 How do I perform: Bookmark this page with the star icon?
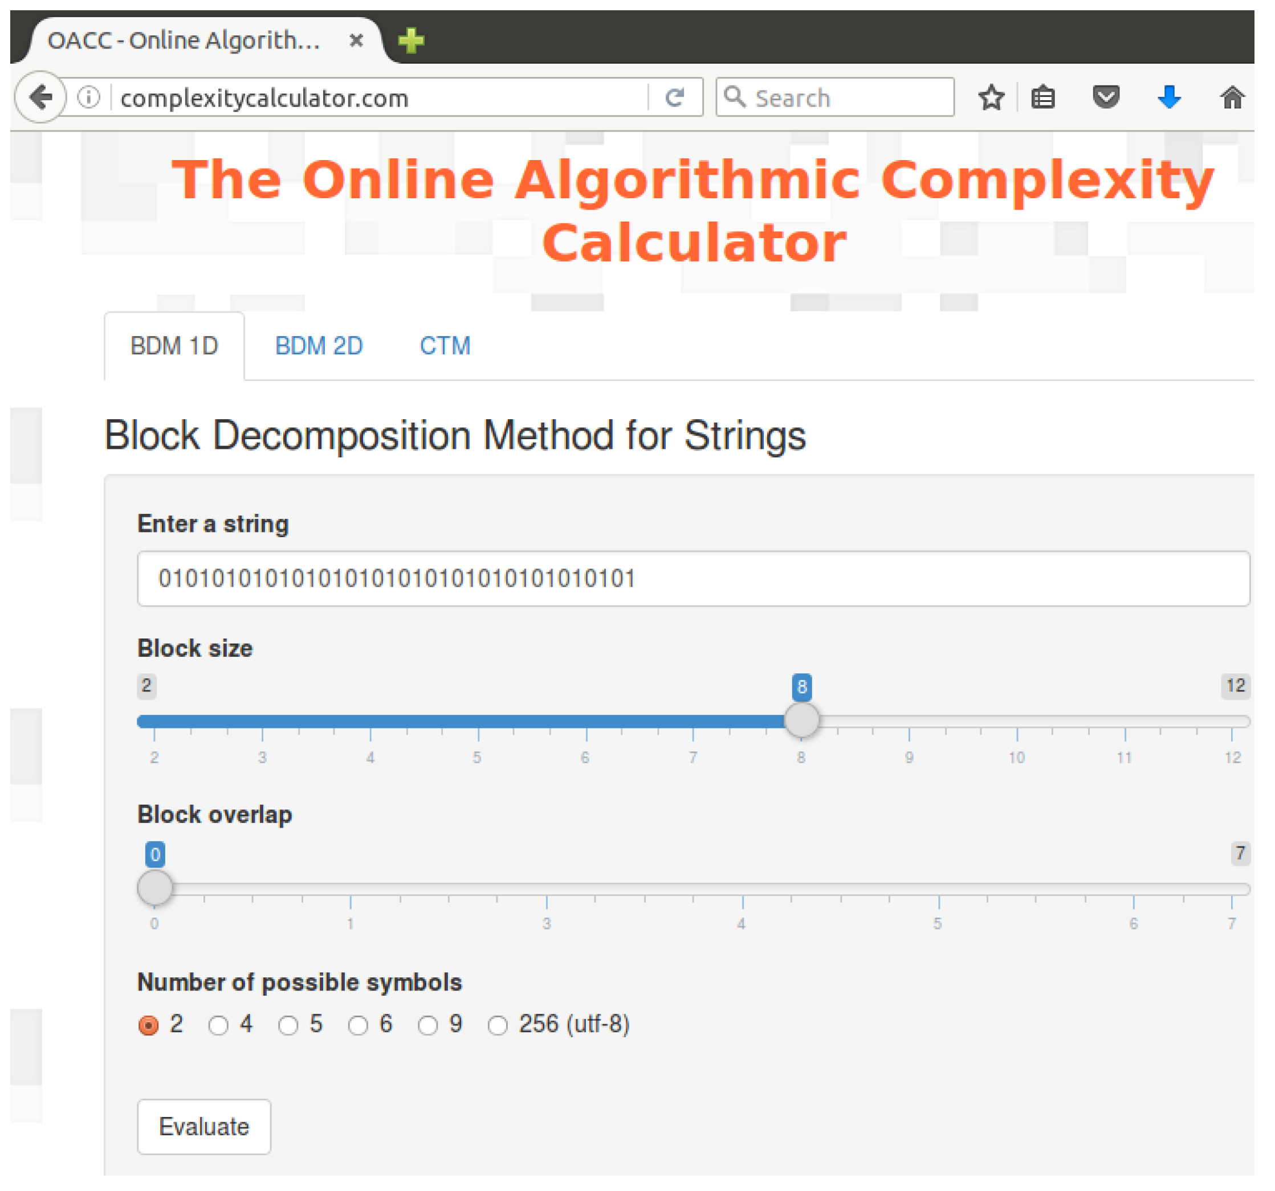[992, 98]
